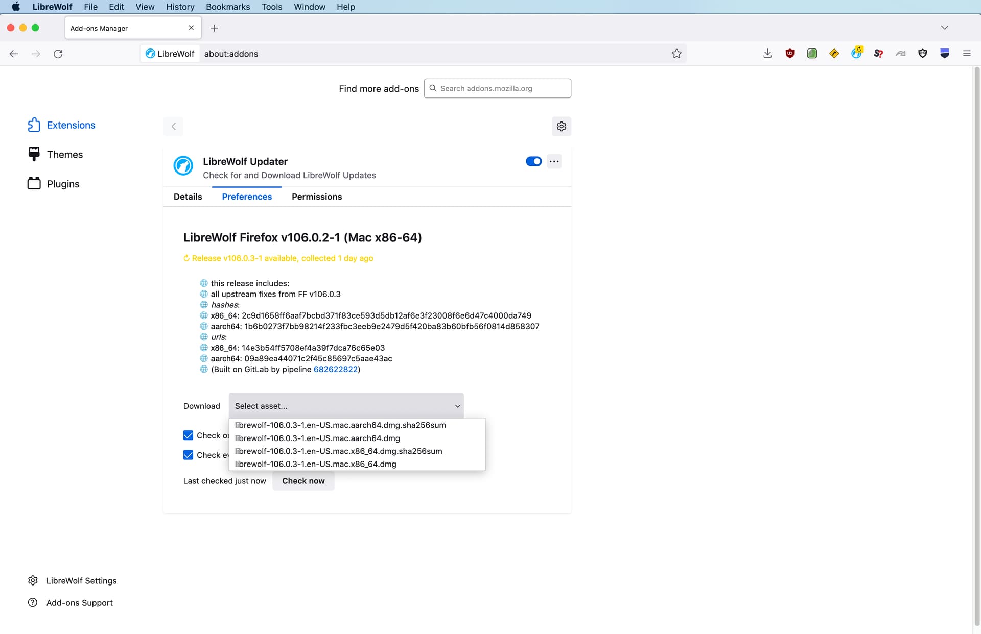
Task: Open the Extensions sidebar category
Action: coord(61,125)
